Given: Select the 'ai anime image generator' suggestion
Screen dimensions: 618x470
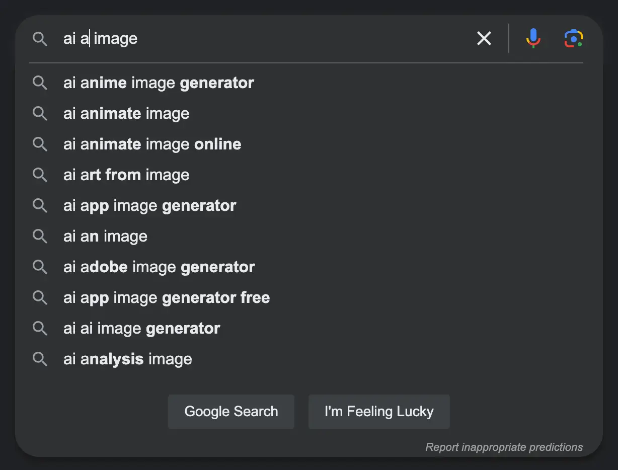Looking at the screenshot, I should click(158, 83).
